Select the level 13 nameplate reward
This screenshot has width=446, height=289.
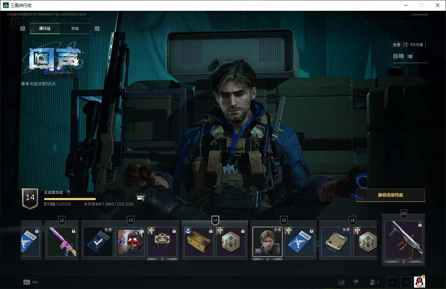click(162, 242)
